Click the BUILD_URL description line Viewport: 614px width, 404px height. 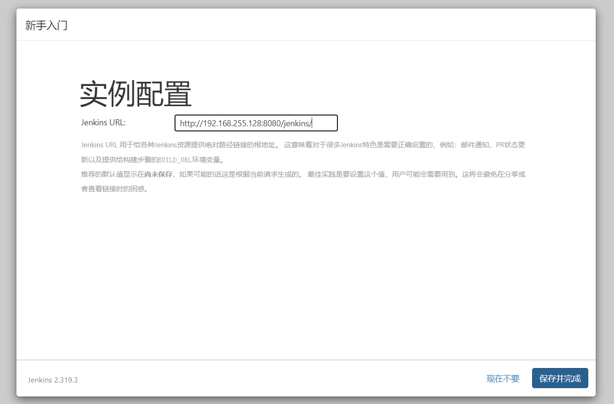tap(153, 160)
